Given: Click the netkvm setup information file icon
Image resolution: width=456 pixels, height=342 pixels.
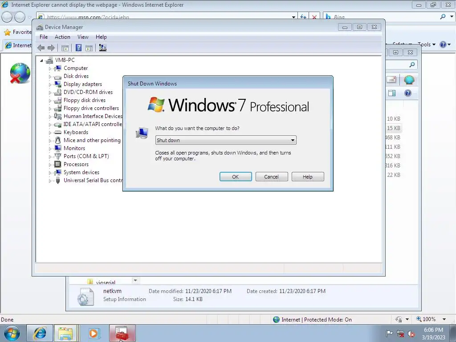Looking at the screenshot, I should coord(86,297).
